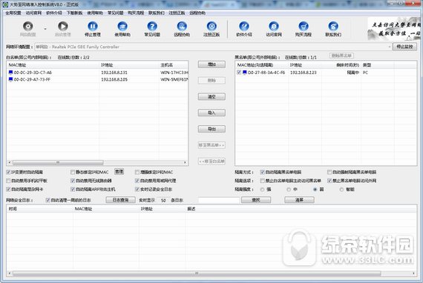
Task: Open the 下载新版 menu
Action: pyautogui.click(x=74, y=13)
